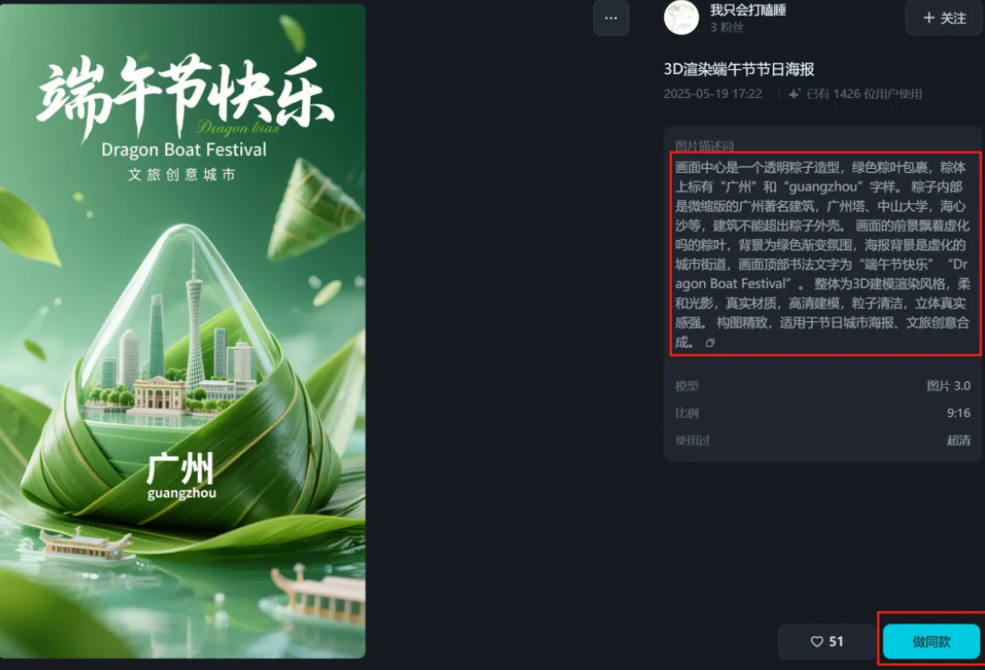Select the model value 图片 3.0
The height and width of the screenshot is (670, 985).
948,386
